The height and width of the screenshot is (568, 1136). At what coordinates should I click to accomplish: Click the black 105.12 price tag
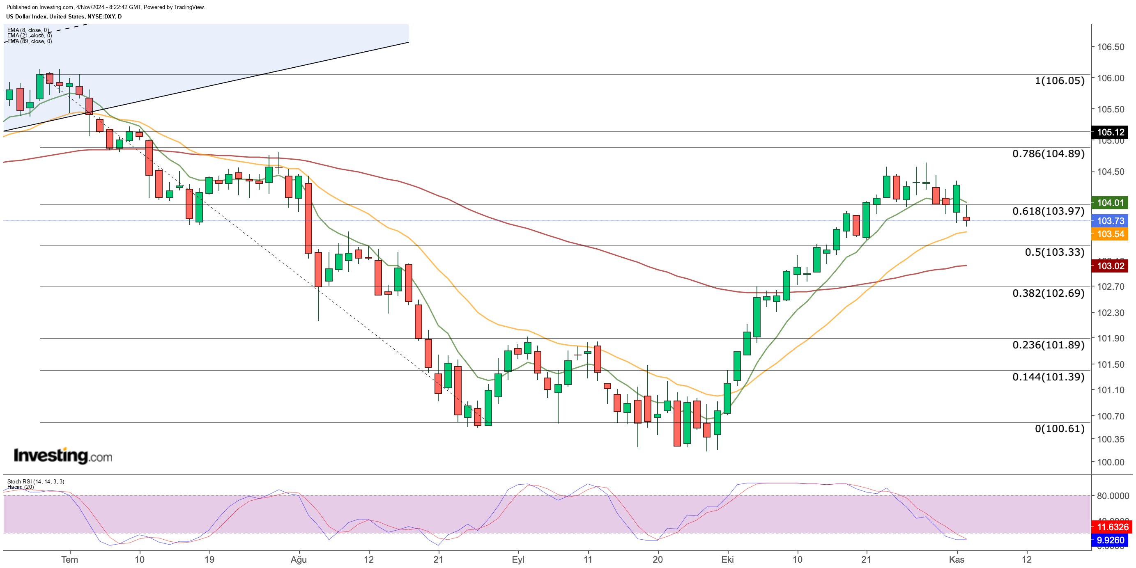(1110, 132)
